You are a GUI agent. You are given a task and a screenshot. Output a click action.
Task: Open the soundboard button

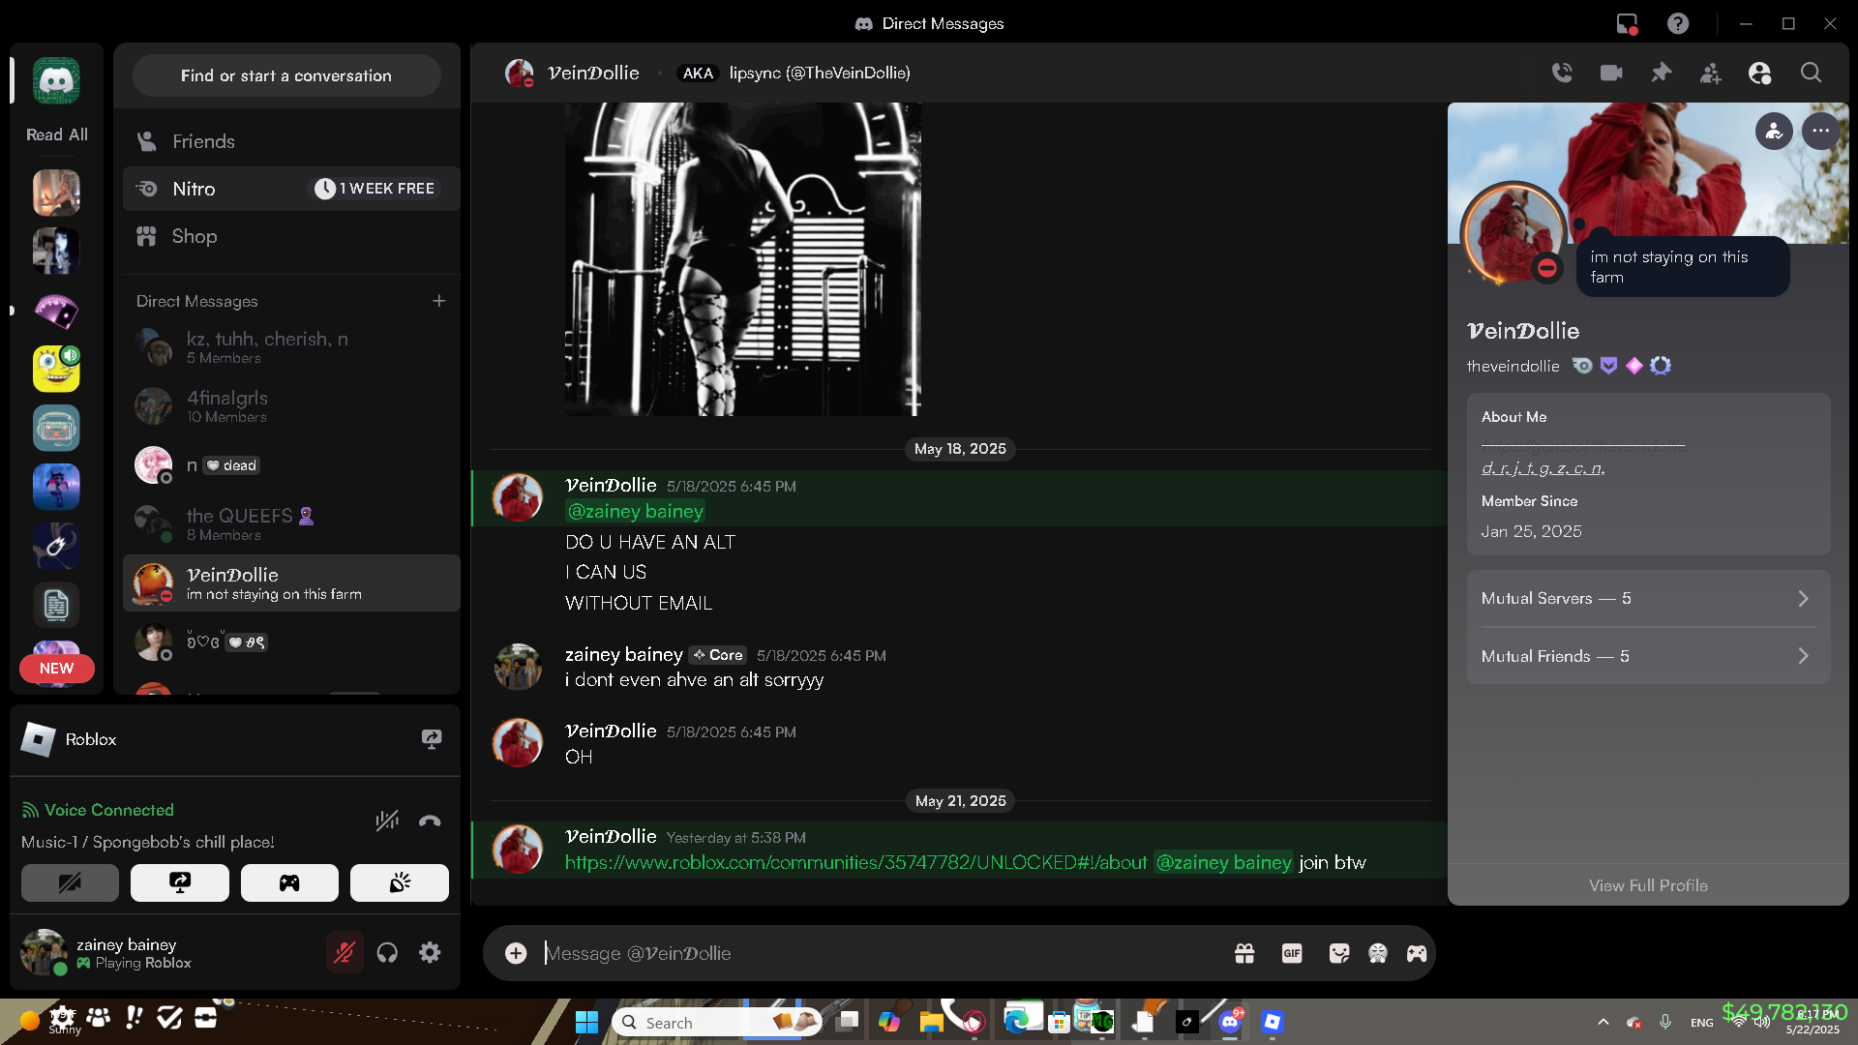pos(400,882)
